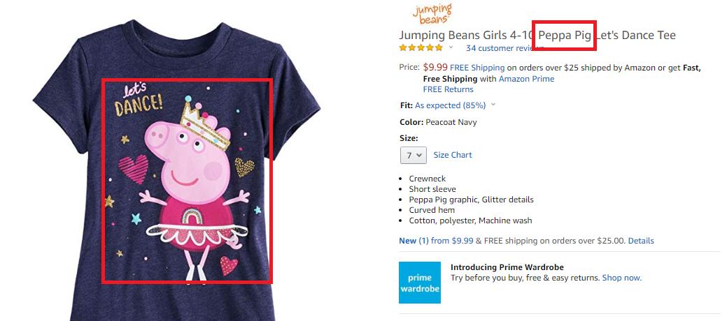The image size is (727, 321).
Task: Click the Jumping Beans brand logo
Action: [432, 13]
